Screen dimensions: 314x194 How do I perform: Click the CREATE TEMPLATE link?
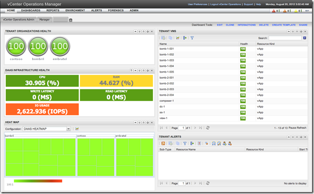(x=284, y=25)
